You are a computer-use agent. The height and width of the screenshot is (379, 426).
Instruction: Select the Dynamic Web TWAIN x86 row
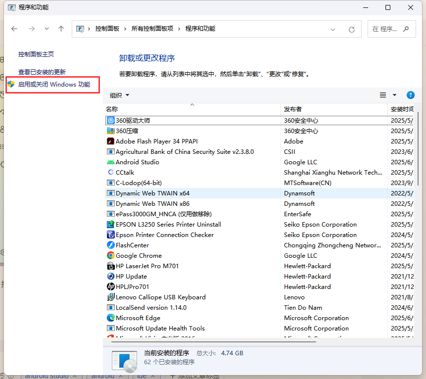(259, 203)
